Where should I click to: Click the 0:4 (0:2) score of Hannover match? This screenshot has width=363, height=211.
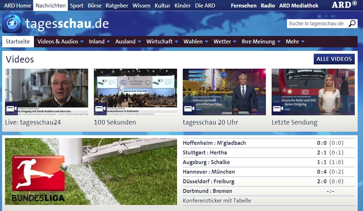tap(330, 172)
